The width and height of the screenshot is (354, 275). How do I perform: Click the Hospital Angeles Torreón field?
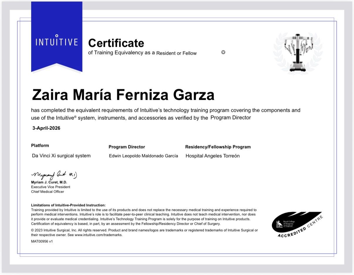pos(213,156)
